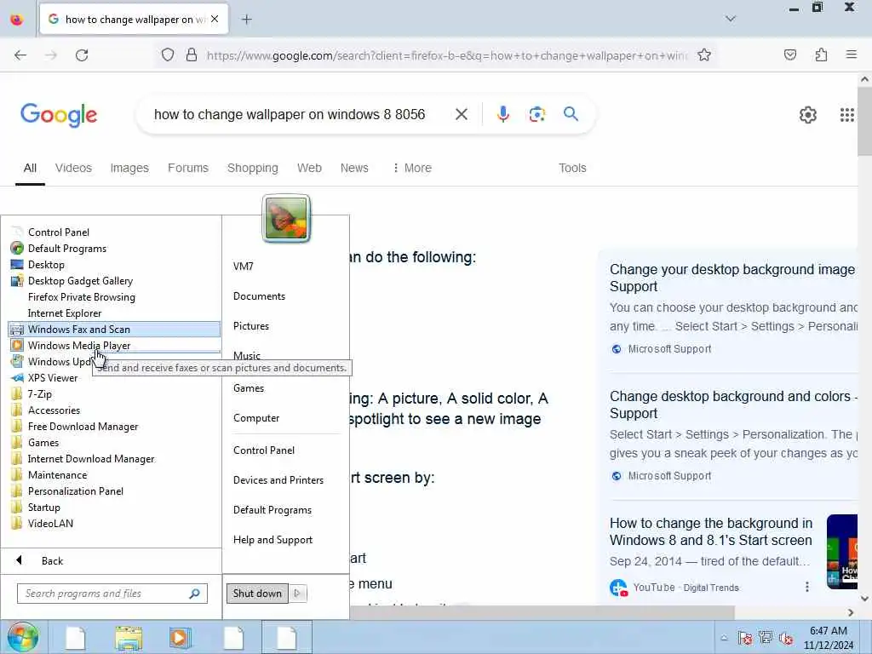Viewport: 872px width, 654px height.
Task: Open the More results dropdown
Action: [x=412, y=168]
